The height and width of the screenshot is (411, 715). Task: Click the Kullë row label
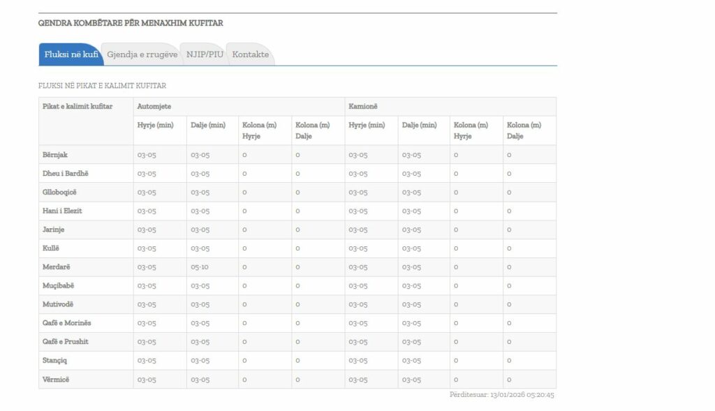52,248
